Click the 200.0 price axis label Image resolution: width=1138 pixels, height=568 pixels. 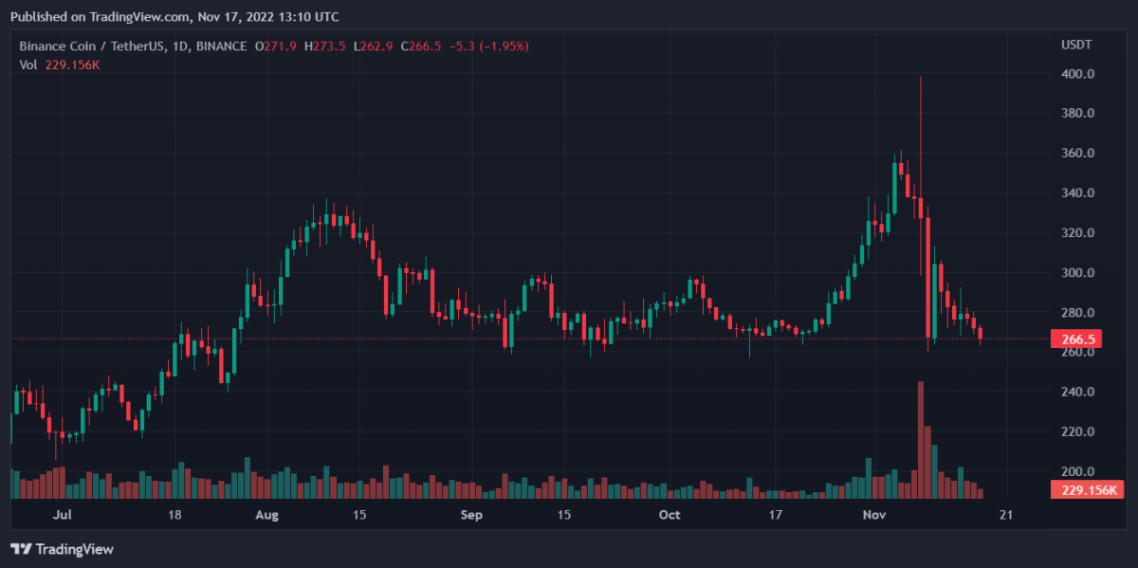tap(1078, 471)
